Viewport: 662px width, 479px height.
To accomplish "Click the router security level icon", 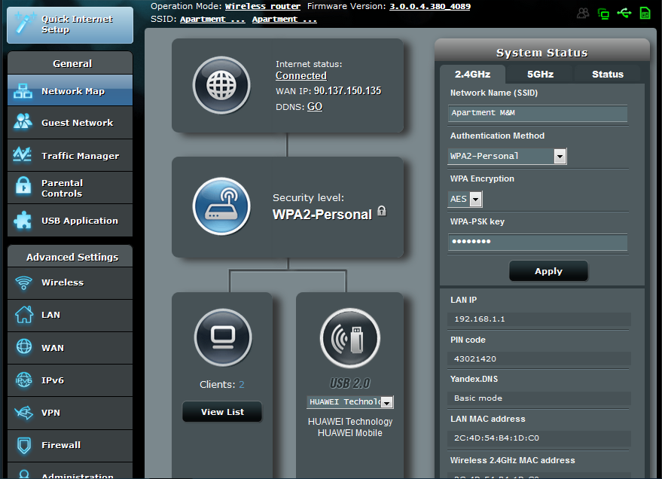I will (x=221, y=207).
